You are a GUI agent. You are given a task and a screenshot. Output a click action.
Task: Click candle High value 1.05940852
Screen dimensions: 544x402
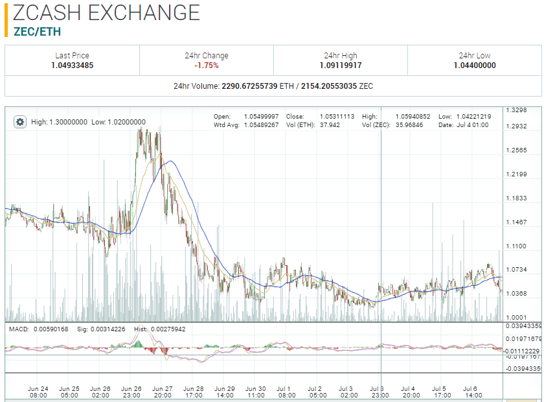pos(413,117)
